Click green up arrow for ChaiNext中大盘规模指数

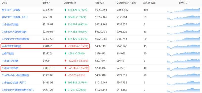tap(65, 39)
